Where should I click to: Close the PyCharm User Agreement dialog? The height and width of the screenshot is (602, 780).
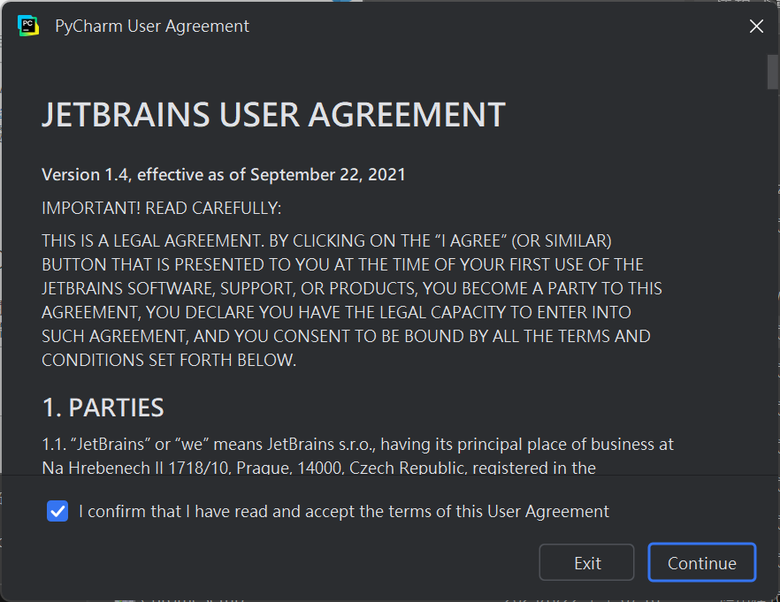756,27
